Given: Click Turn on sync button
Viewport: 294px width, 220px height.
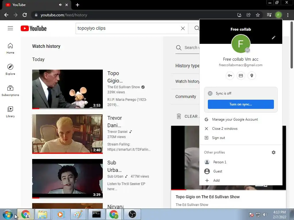Looking at the screenshot, I should 241,104.
